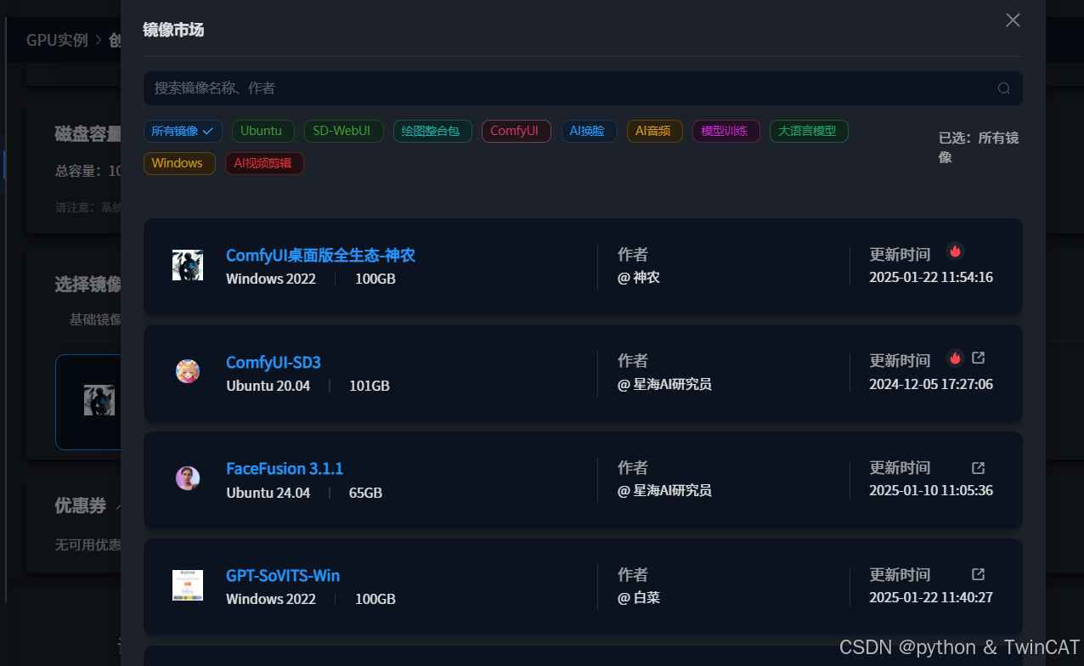1084x666 pixels.
Task: Click author @ 白菜
Action: click(x=639, y=598)
